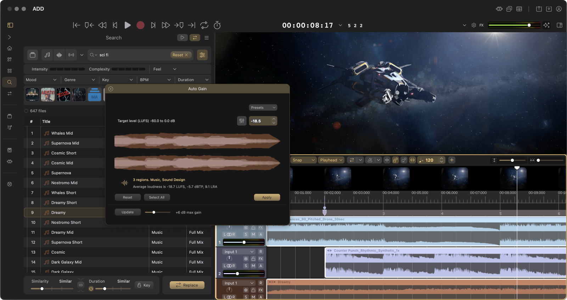Open the Playhead dropdown

331,160
